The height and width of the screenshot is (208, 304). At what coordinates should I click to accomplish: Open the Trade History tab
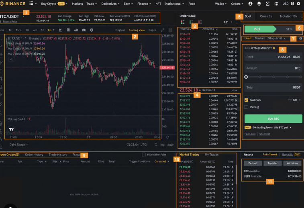[58, 155]
